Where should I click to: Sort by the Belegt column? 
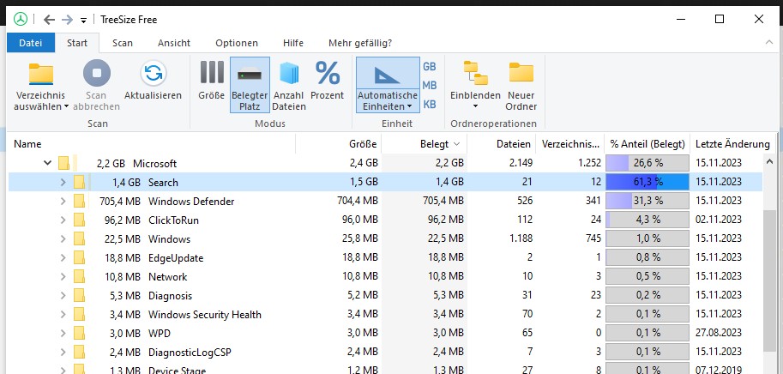coord(425,144)
